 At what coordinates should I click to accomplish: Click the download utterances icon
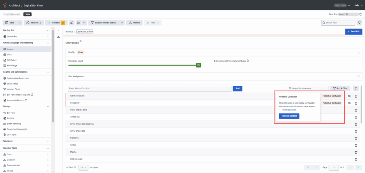[356, 88]
